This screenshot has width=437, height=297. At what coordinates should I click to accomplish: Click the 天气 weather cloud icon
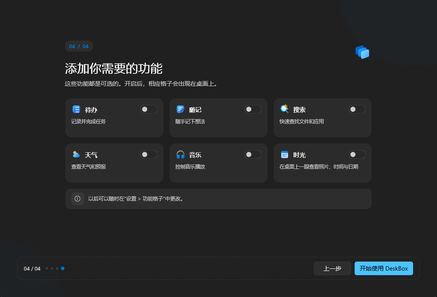76,154
